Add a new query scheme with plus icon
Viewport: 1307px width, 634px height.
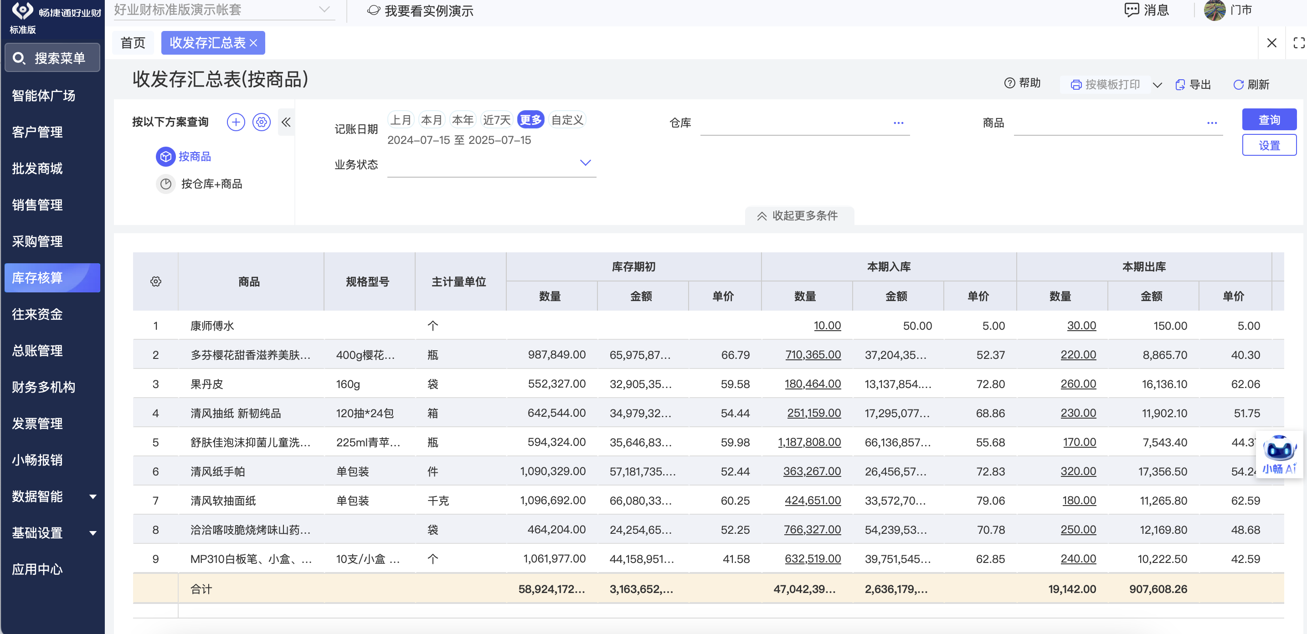(236, 122)
